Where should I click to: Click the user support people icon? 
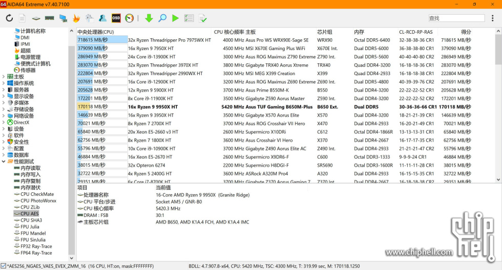102,18
